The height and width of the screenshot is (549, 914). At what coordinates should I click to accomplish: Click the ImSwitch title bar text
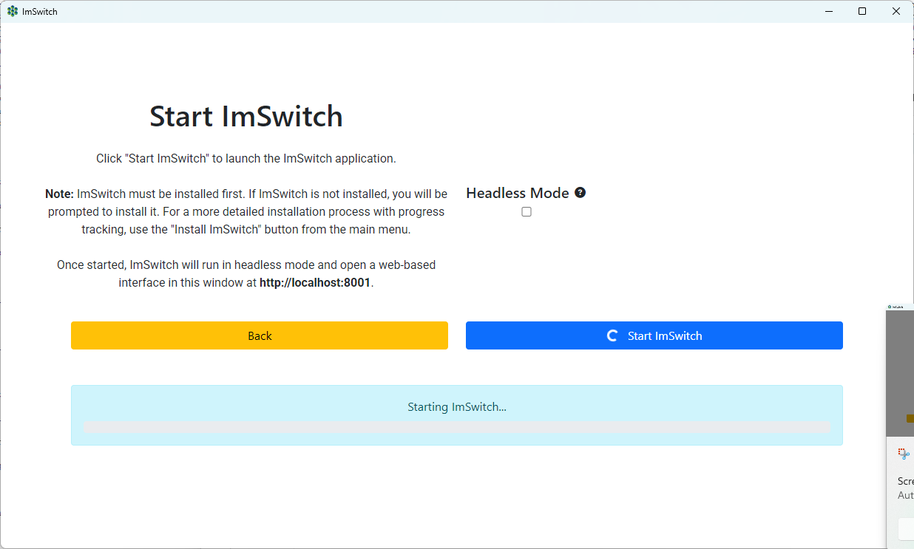[40, 11]
